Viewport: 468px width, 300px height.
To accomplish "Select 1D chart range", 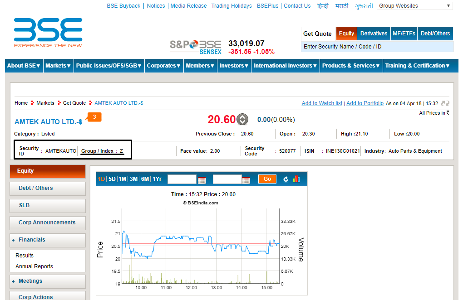I will (x=102, y=179).
